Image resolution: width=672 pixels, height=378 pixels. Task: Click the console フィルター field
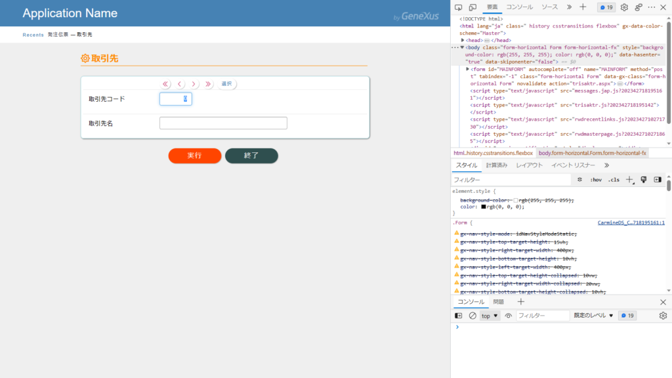[x=543, y=316]
